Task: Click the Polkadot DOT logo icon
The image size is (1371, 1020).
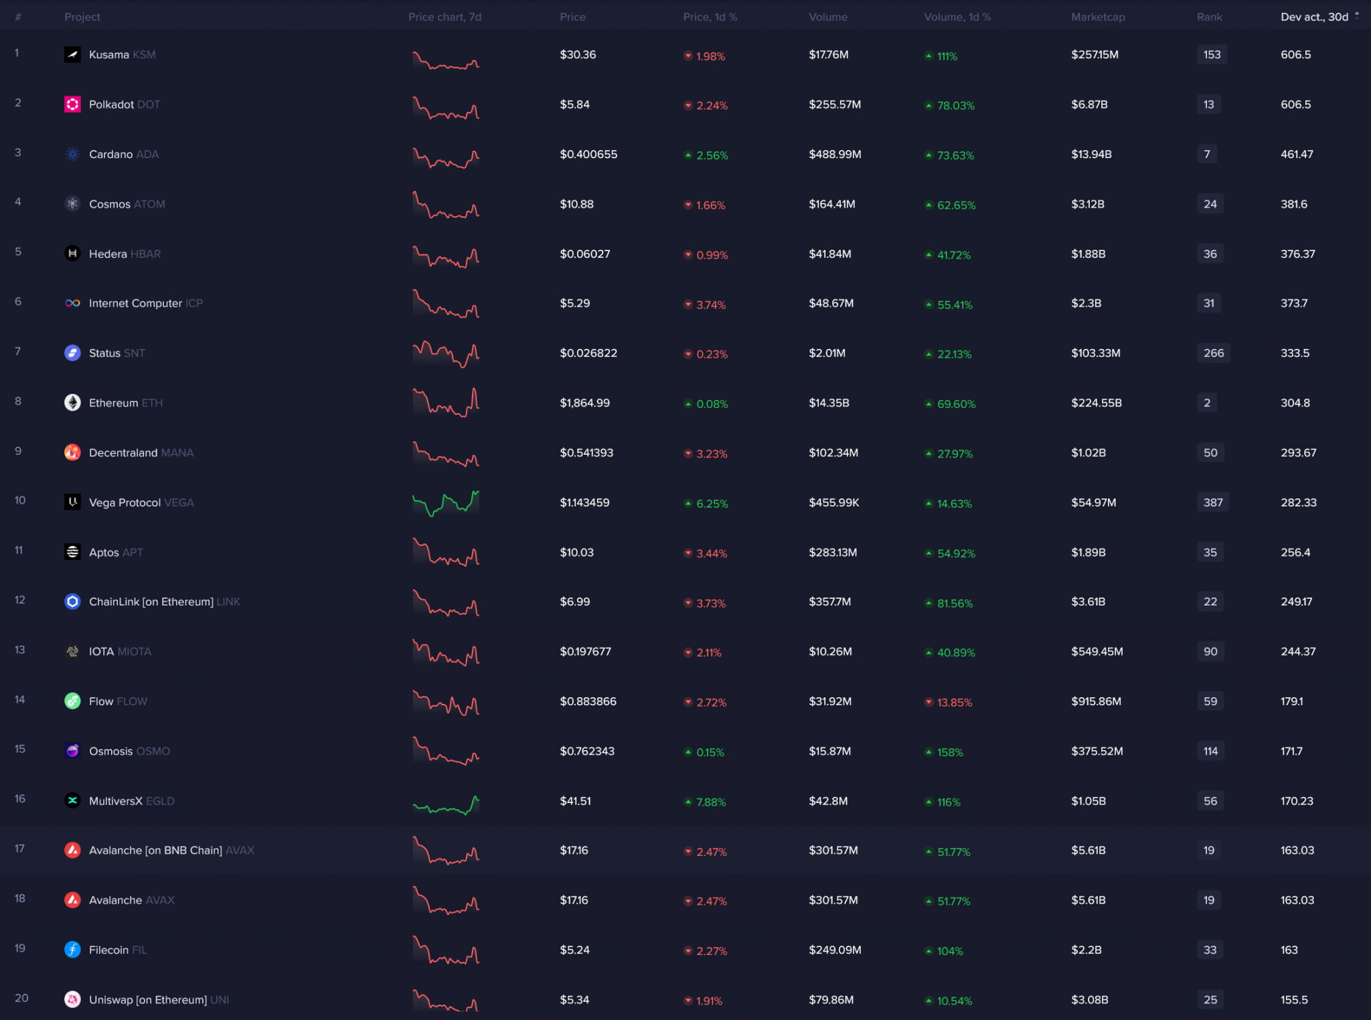Action: (x=73, y=104)
